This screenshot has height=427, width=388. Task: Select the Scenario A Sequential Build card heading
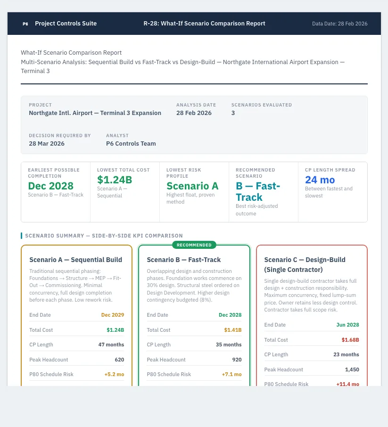[76, 260]
